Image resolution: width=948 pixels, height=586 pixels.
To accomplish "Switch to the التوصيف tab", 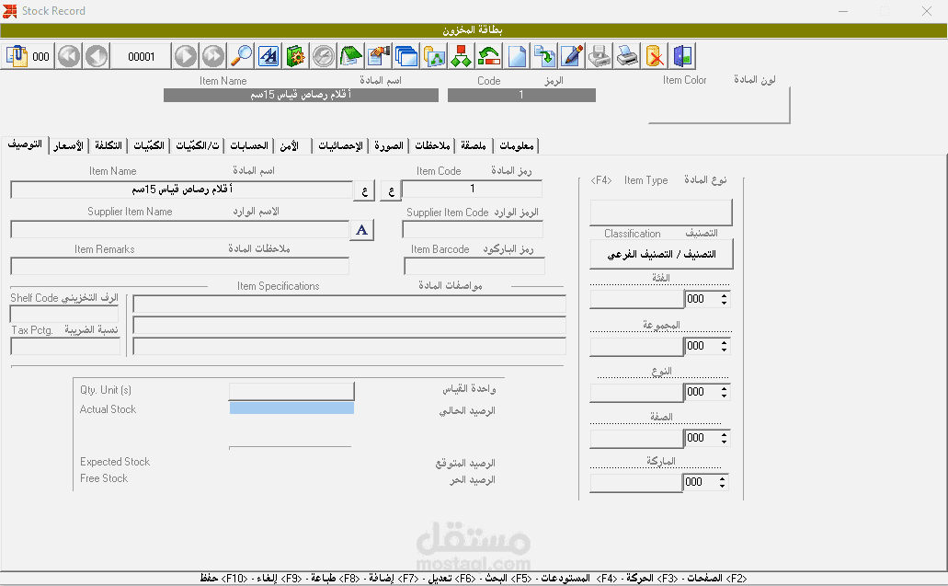I will (x=25, y=144).
